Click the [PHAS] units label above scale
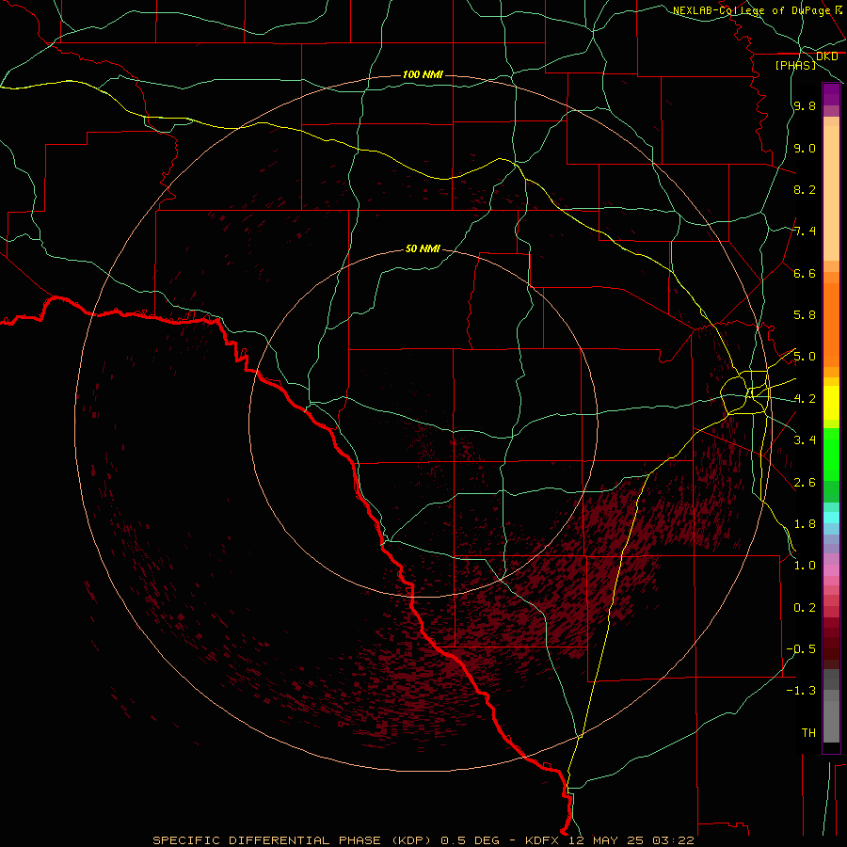Image resolution: width=847 pixels, height=847 pixels. 795,66
